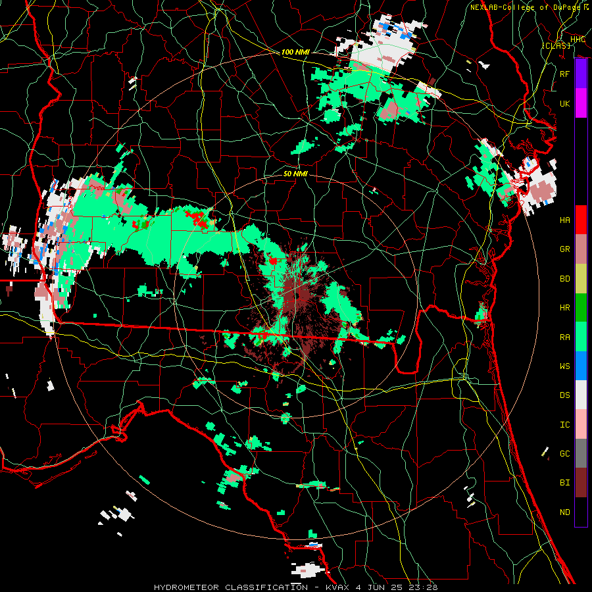This screenshot has width=592, height=592.
Task: Click the 'HHC' product code text
Action: (578, 39)
